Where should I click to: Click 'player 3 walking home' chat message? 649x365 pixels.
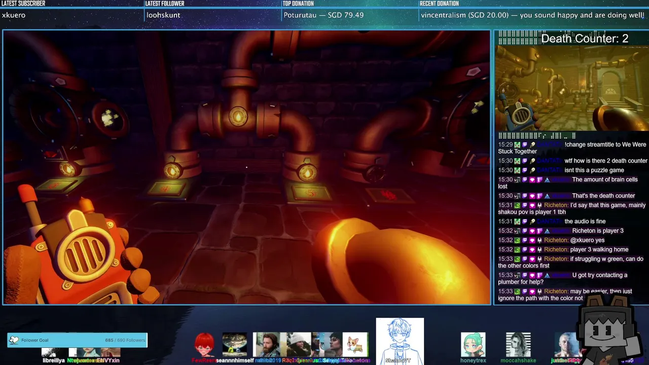coord(599,249)
